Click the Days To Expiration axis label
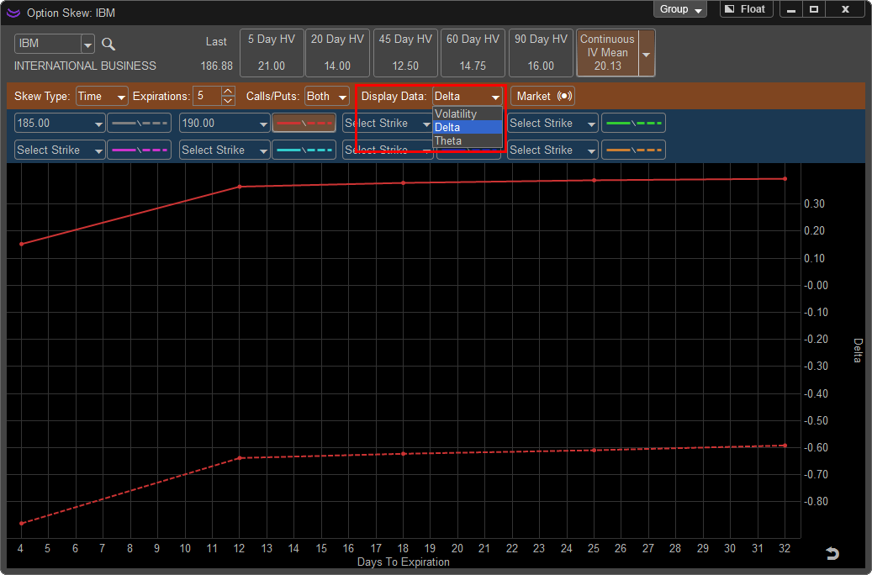Screen dimensions: 872x575 point(403,562)
